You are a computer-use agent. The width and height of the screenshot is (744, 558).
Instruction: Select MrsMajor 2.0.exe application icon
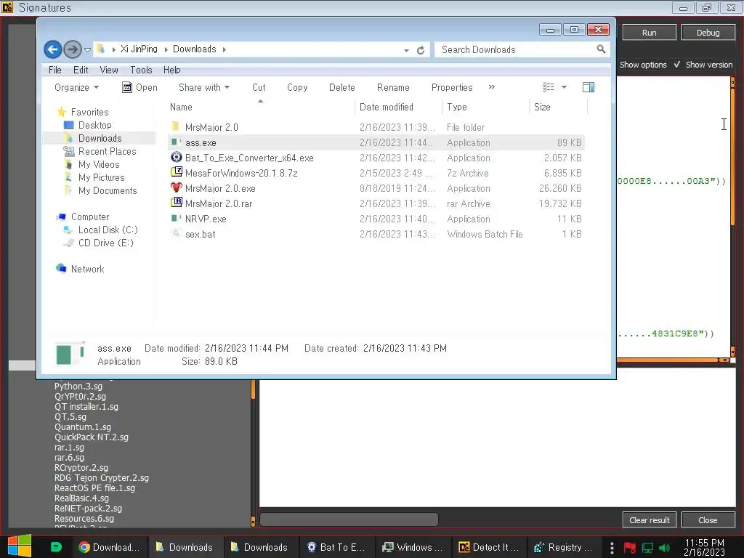coord(176,187)
